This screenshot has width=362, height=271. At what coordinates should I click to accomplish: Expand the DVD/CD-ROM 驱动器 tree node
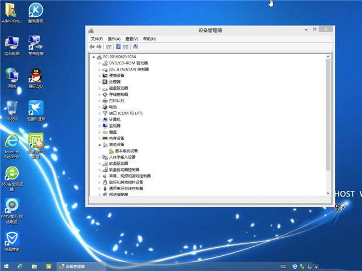(x=99, y=63)
